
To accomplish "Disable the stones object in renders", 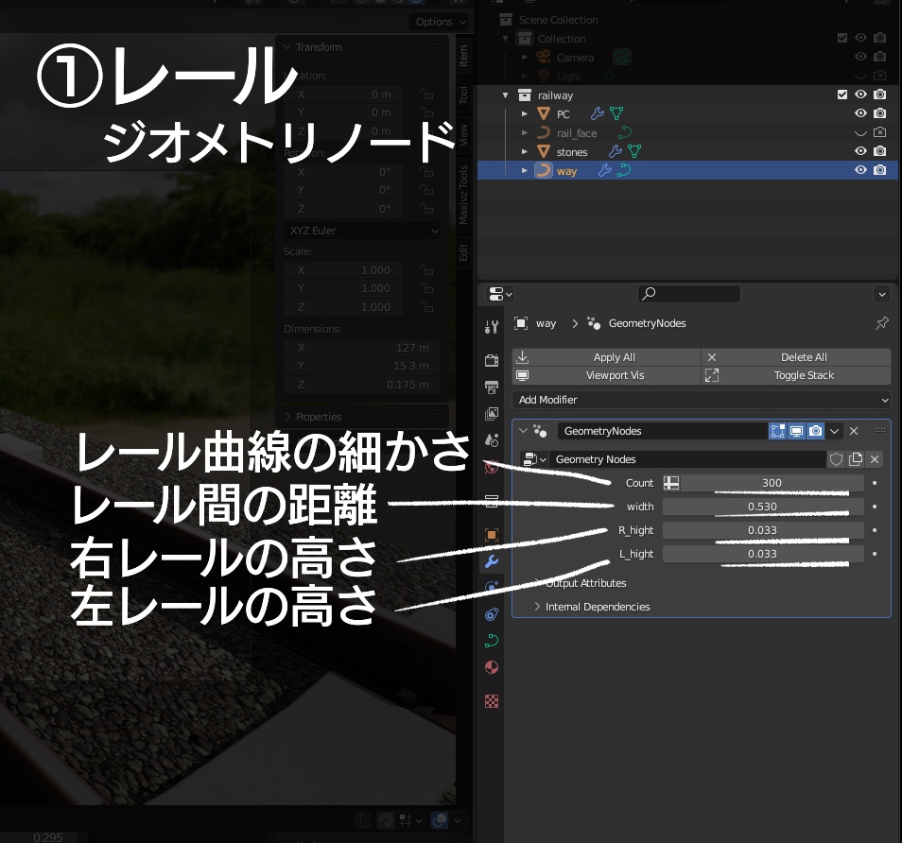I will pyautogui.click(x=880, y=151).
